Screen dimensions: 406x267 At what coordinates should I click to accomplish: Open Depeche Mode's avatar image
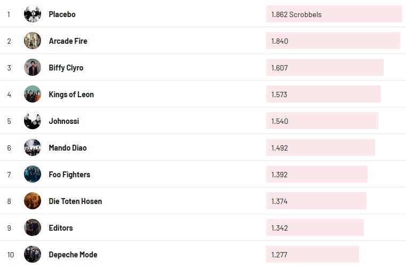point(33,255)
